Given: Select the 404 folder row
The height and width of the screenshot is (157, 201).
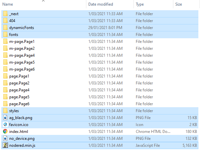Looking at the screenshot, I should (100, 21).
